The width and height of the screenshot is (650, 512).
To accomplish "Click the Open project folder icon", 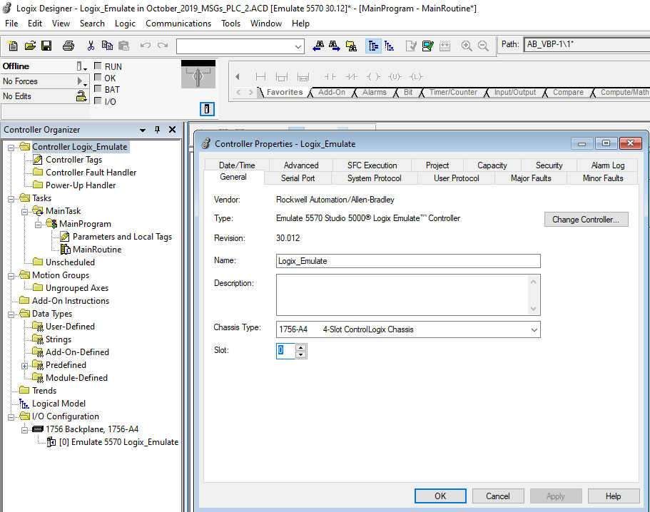I will pos(30,46).
